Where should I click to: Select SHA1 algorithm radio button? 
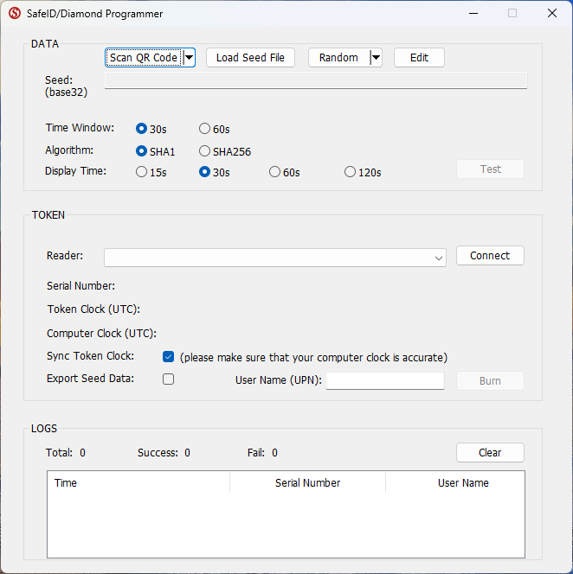(142, 151)
